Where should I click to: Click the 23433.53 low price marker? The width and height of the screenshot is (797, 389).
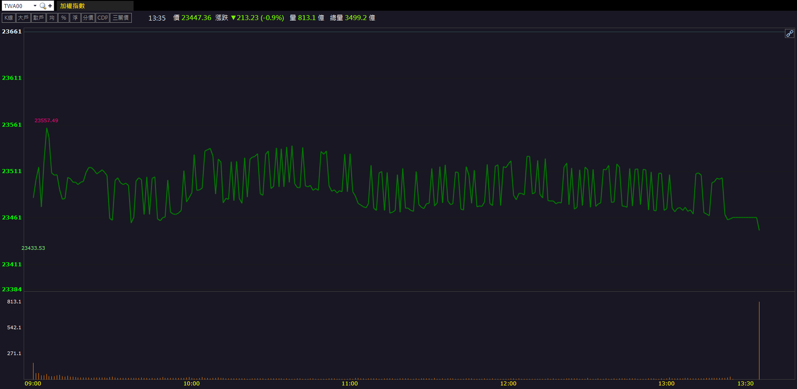pos(34,248)
